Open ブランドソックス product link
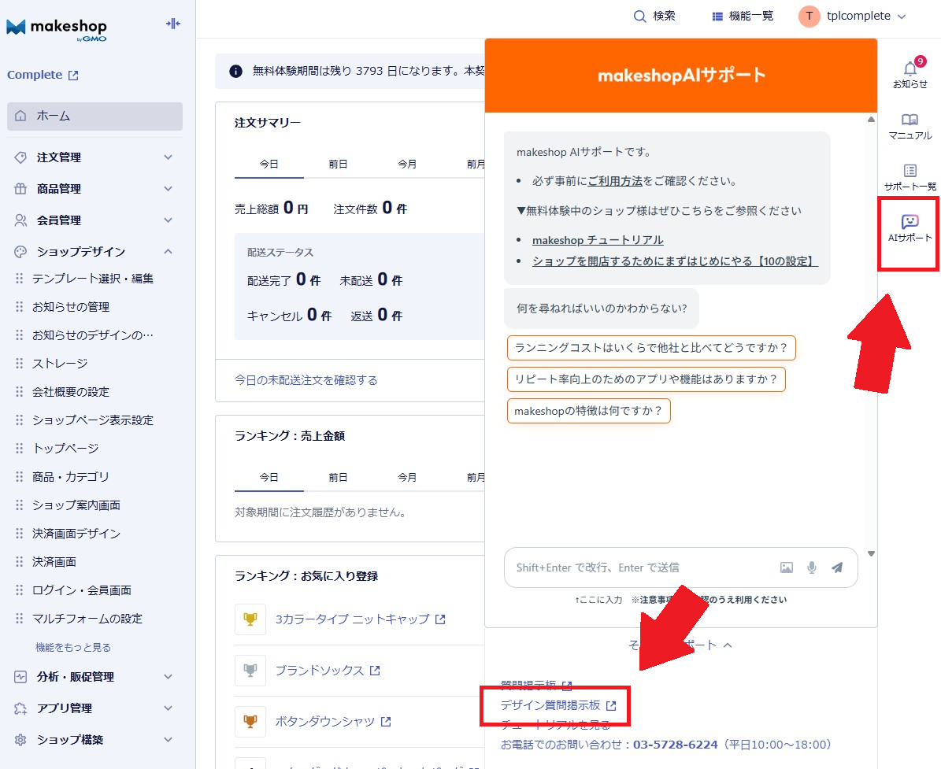The image size is (941, 769). (x=328, y=670)
